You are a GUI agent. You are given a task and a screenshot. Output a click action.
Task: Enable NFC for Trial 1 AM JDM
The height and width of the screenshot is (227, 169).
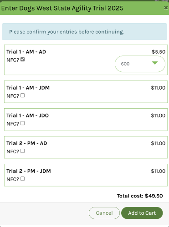(x=22, y=96)
